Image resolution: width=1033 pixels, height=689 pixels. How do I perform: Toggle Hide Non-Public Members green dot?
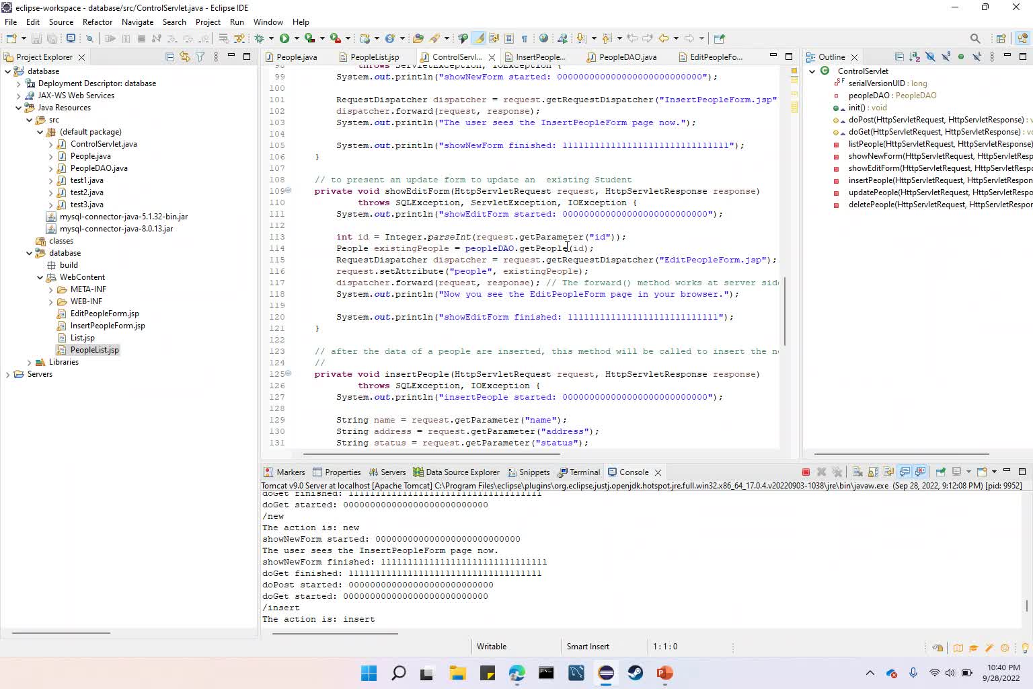(x=961, y=57)
